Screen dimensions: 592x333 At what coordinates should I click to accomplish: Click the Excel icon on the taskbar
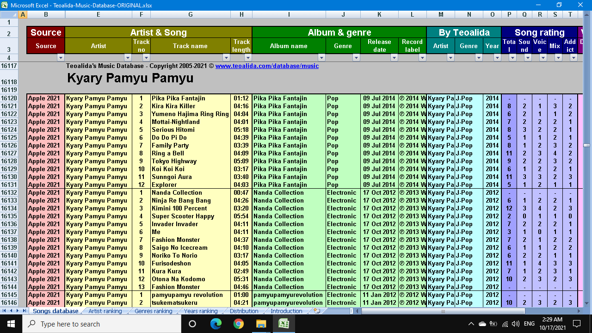point(284,324)
